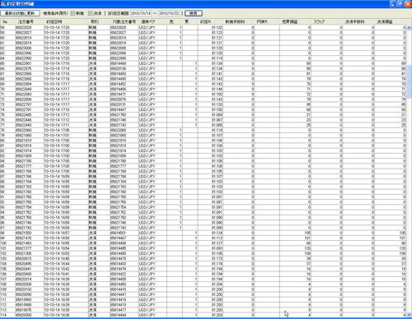Select the row numbered 98
This screenshot has width=412, height=319.
tap(203, 233)
